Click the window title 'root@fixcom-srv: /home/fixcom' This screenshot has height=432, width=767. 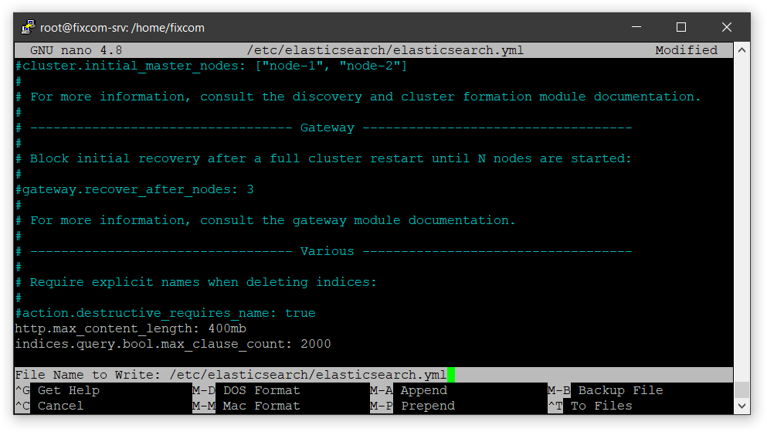click(x=122, y=28)
